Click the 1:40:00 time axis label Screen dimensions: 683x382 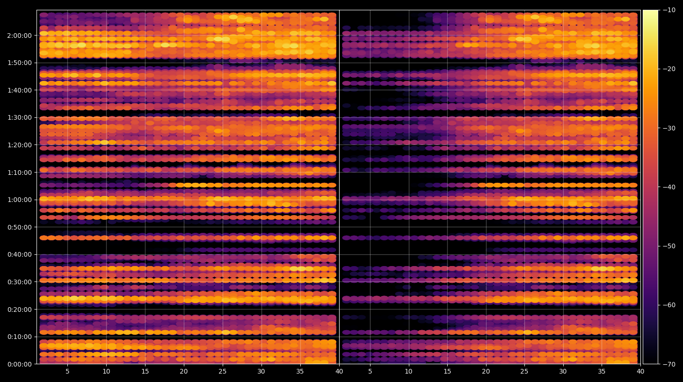click(x=20, y=90)
